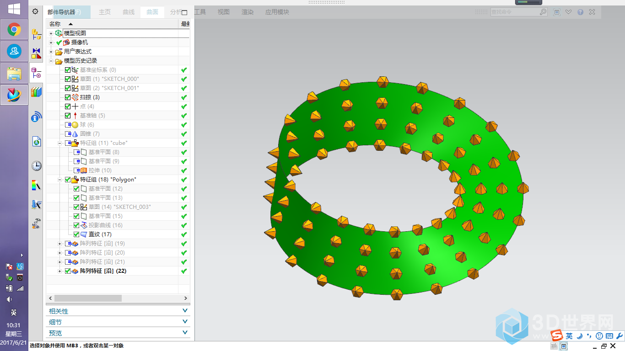Open the Assembly Navigator sidebar tab
Screen dimensions: 625x351
point(36,33)
